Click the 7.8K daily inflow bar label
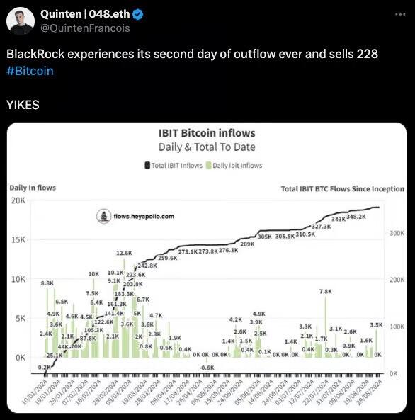 pyautogui.click(x=326, y=291)
